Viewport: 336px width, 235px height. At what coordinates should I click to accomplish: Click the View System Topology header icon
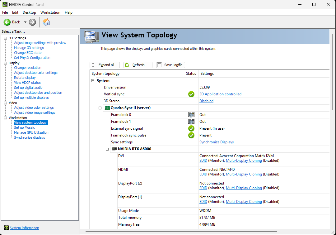click(92, 36)
